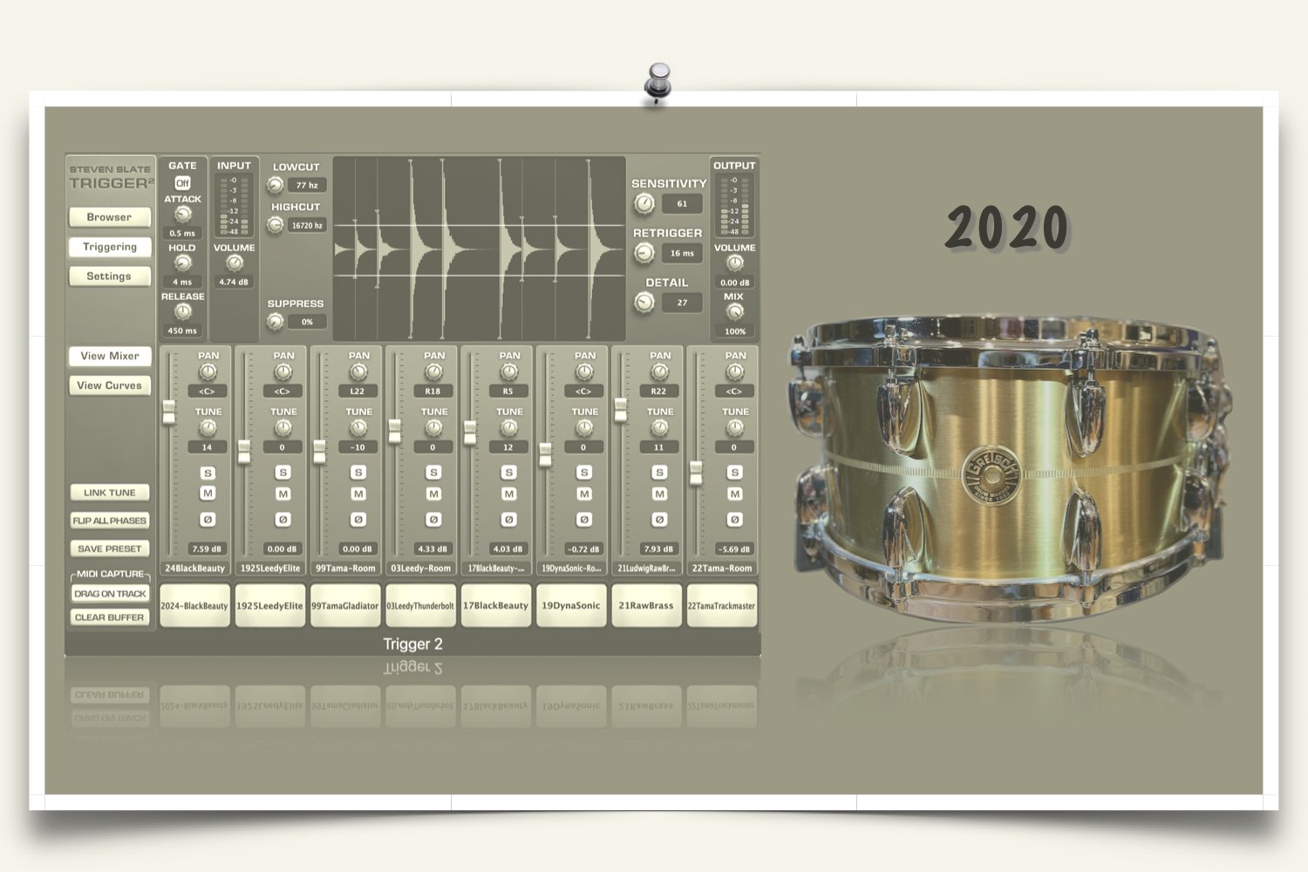Click the 99Tama-Room channel fader handle
1308x872 pixels.
click(320, 452)
